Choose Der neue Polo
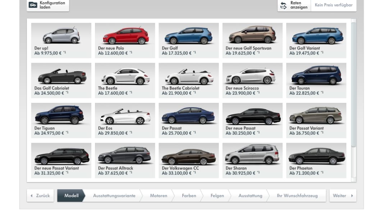The height and width of the screenshot is (215, 384). coord(125,40)
